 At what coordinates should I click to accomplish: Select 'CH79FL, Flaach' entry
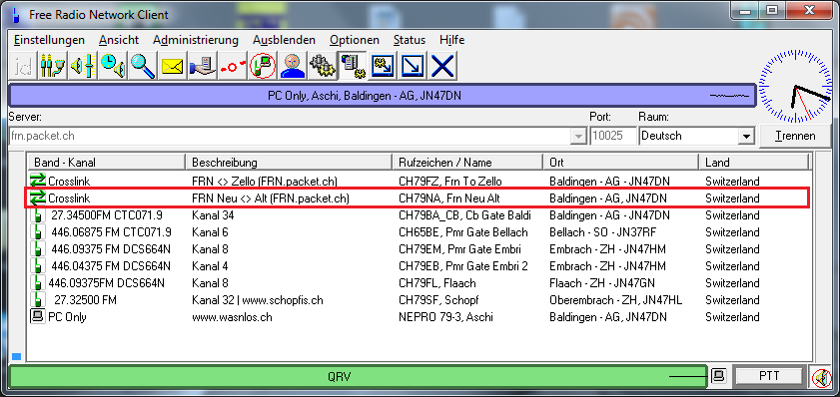437,283
